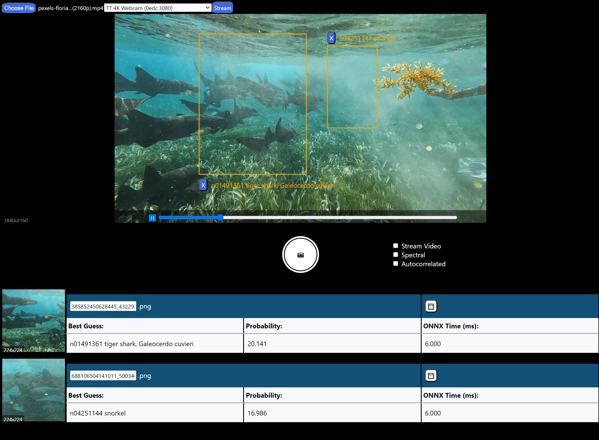Click the Choose File button
This screenshot has height=440, width=599.
click(18, 8)
